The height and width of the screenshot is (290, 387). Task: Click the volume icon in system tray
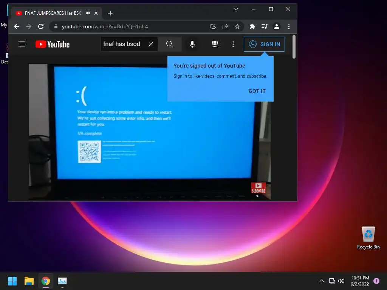pyautogui.click(x=341, y=281)
